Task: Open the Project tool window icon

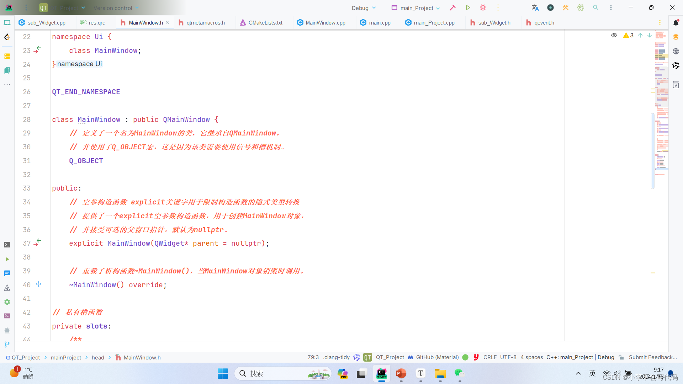Action: click(7, 23)
